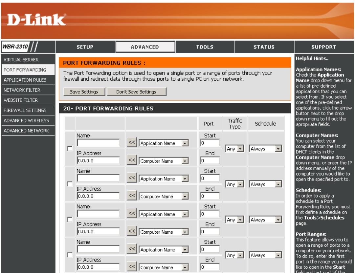Enable the second port forwarding rule checkbox

[70, 184]
